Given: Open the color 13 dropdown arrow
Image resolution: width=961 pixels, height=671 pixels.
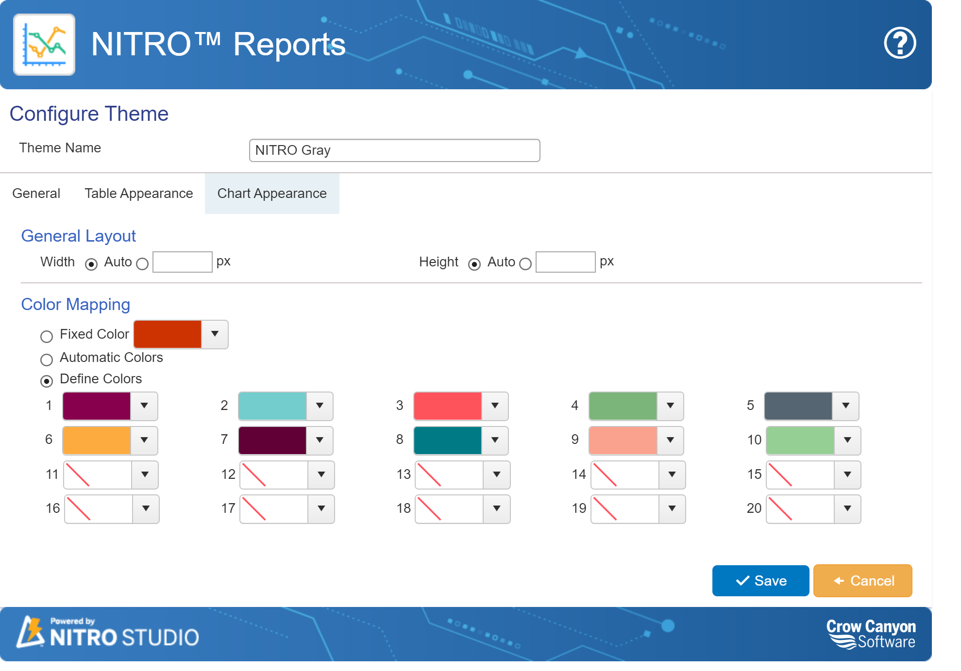Looking at the screenshot, I should coord(497,475).
